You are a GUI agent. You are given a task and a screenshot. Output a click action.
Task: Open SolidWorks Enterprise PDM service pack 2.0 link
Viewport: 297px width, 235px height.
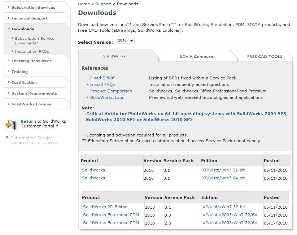(111, 223)
